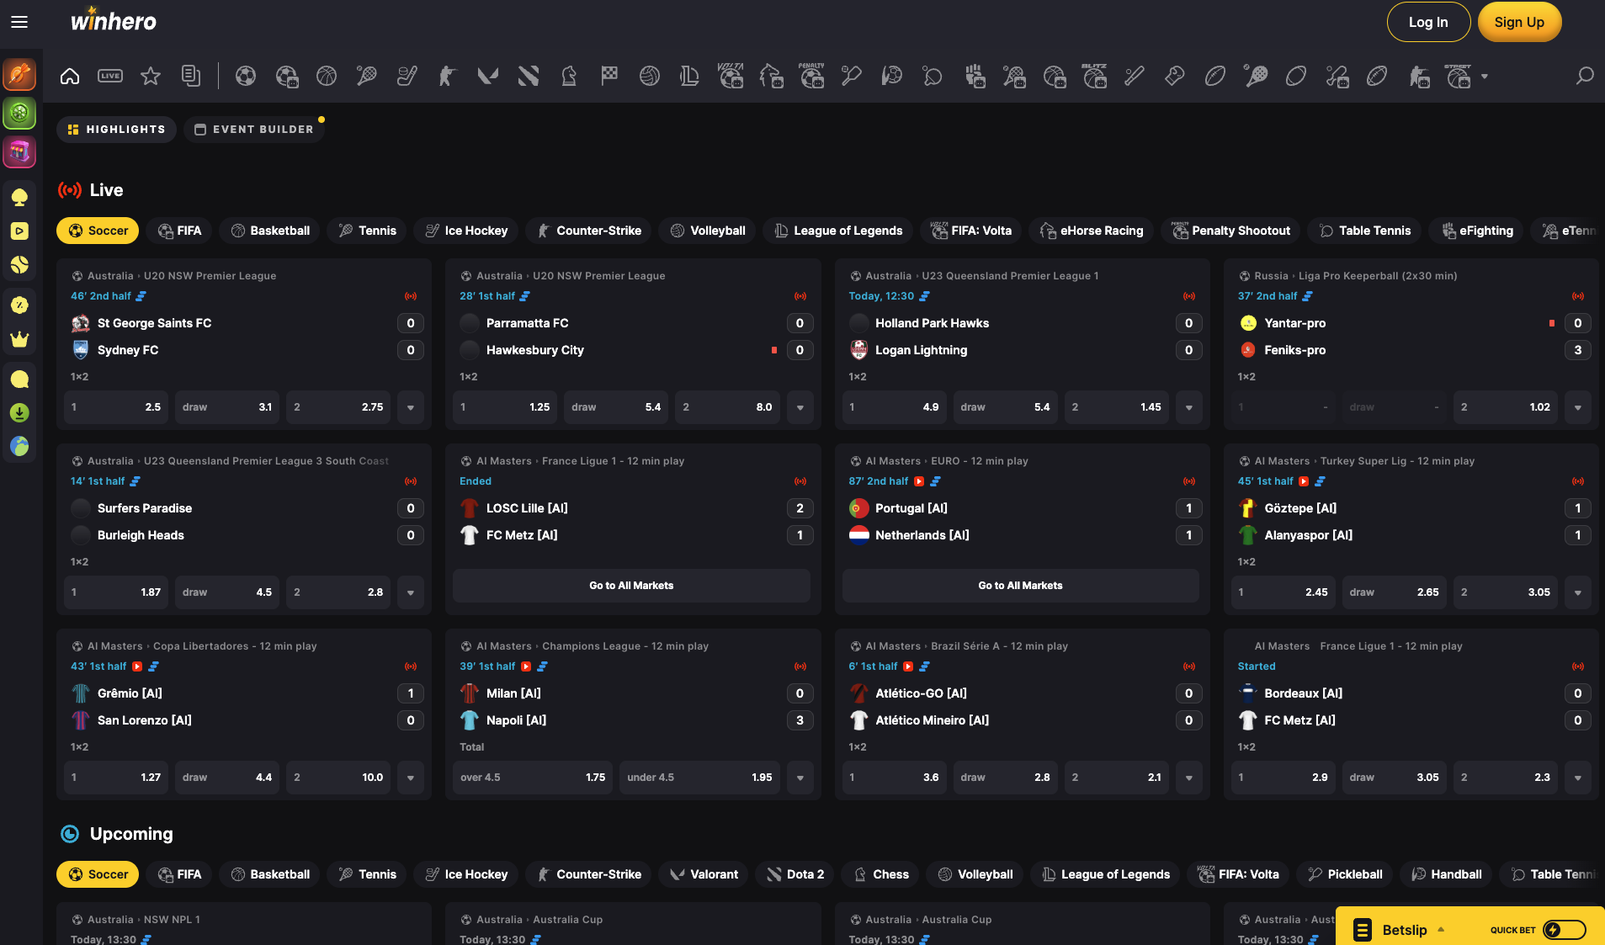Open Favorites star icon
Screen dimensions: 1605x945
pos(151,77)
